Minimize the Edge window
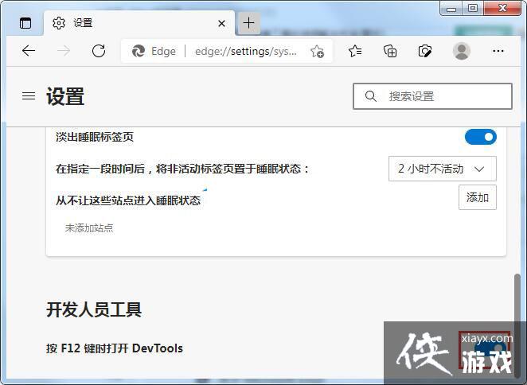 [451, 9]
